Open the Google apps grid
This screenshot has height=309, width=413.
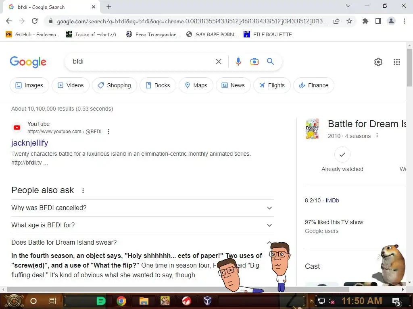click(397, 62)
